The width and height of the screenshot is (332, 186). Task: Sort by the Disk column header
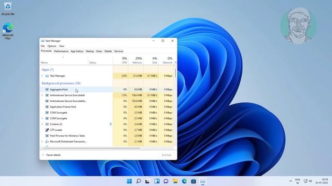(151, 60)
